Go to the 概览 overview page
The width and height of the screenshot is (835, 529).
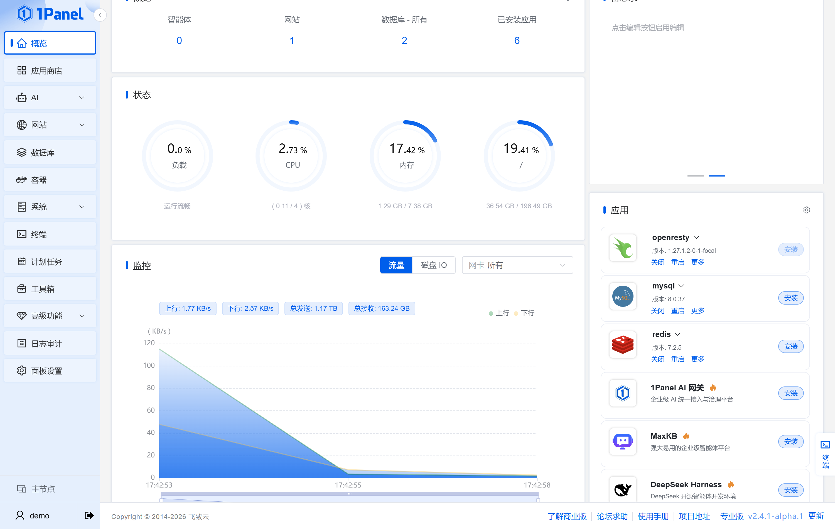50,43
